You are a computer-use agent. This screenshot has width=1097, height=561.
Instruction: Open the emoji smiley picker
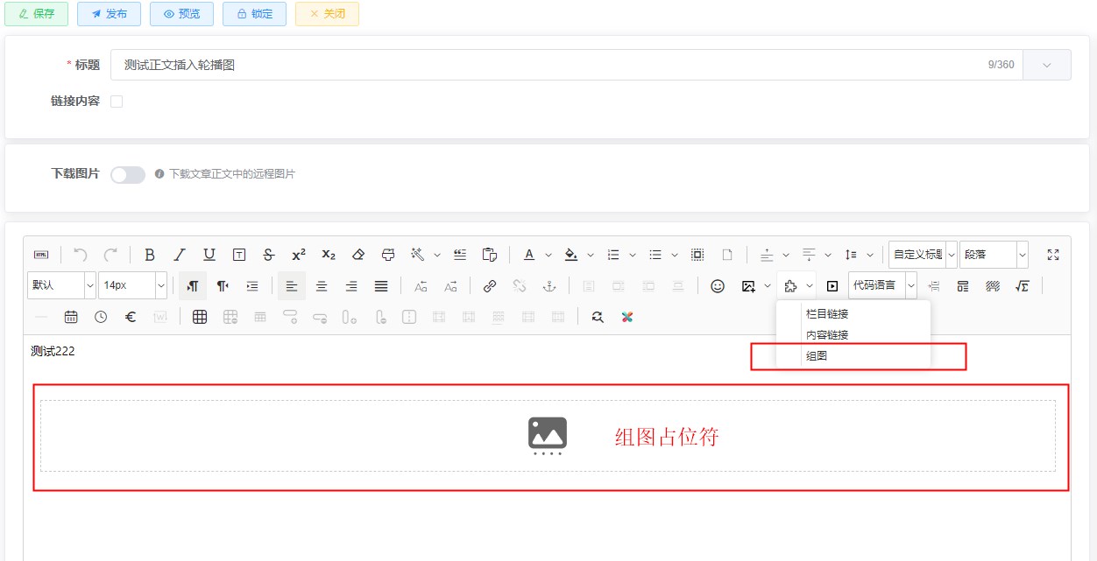pos(718,286)
